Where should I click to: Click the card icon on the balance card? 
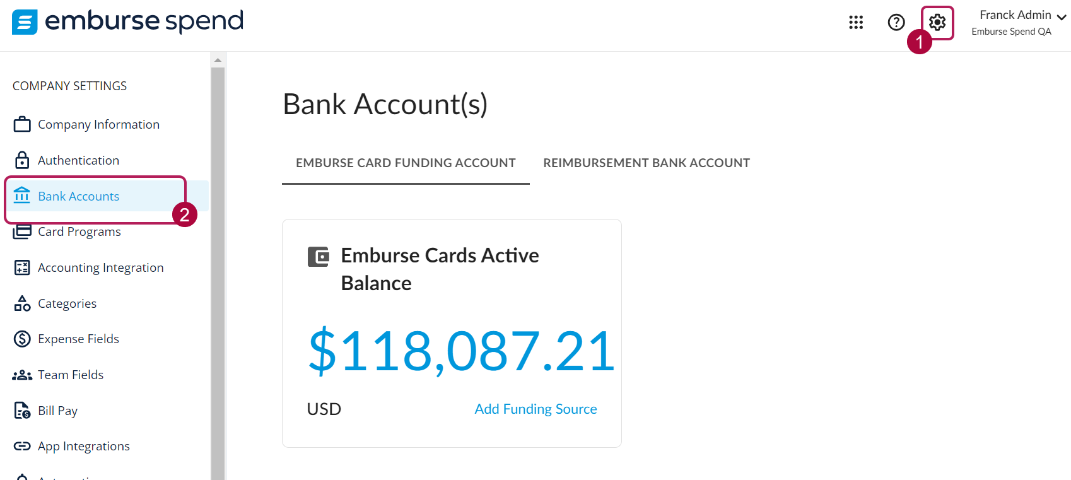[319, 257]
